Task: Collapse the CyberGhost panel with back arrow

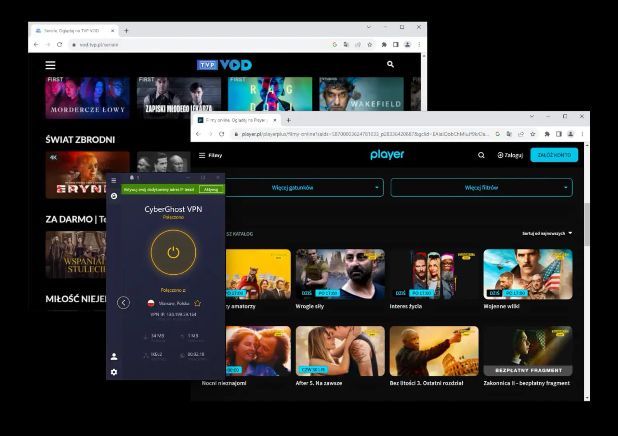Action: pyautogui.click(x=124, y=302)
